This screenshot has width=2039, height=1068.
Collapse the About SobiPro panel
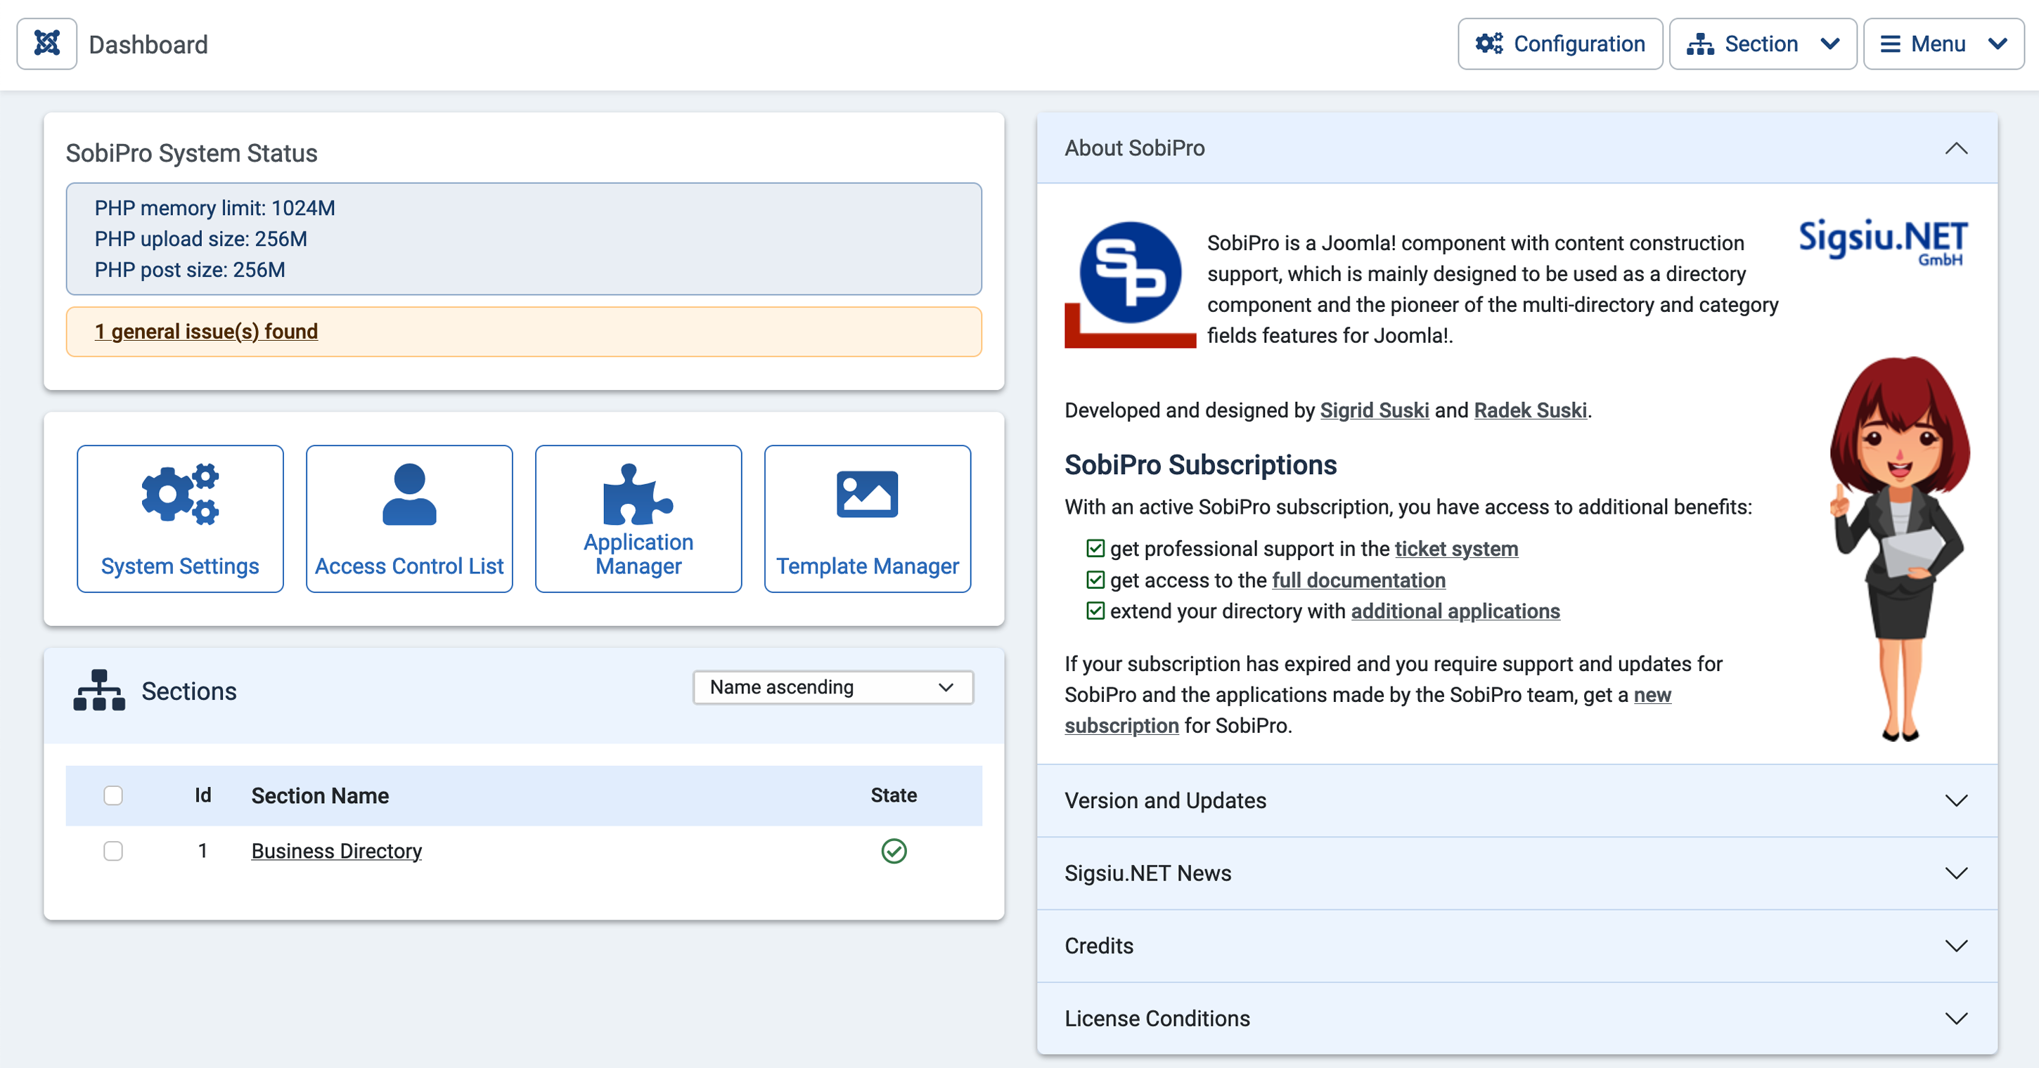click(x=1517, y=148)
